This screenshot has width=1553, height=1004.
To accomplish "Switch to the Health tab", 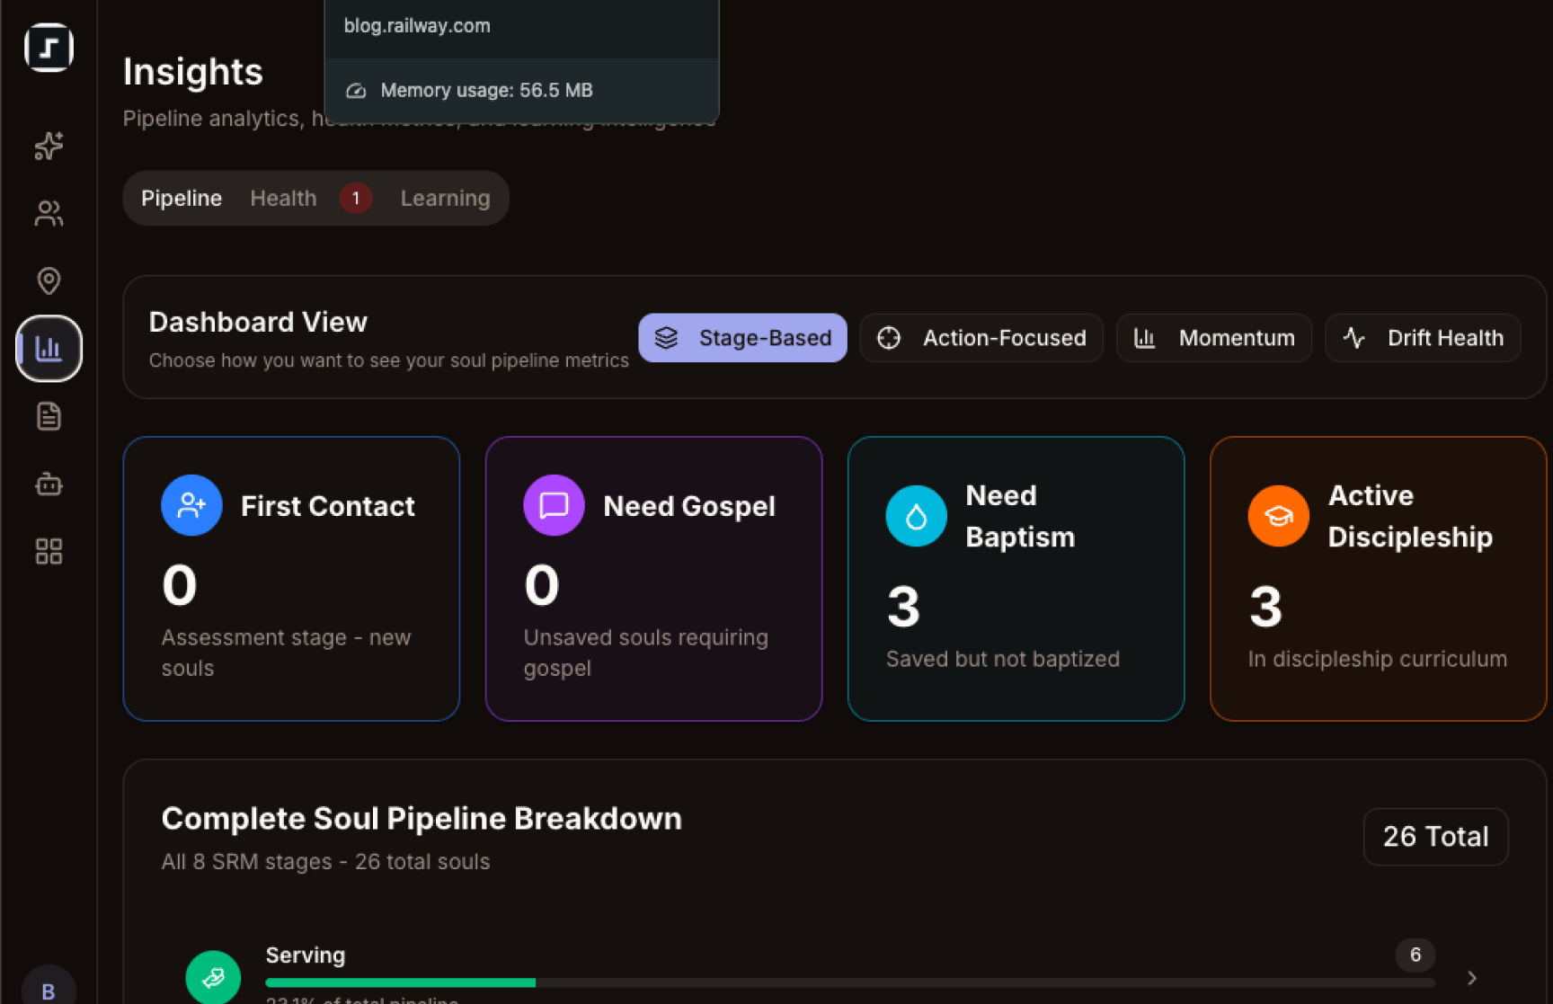I will (x=283, y=198).
